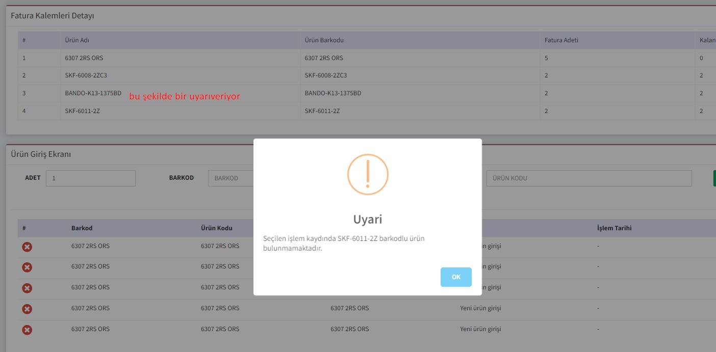Select the SKF-6008-2ZC3 product name cell
Image resolution: width=716 pixels, height=352 pixels.
86,75
